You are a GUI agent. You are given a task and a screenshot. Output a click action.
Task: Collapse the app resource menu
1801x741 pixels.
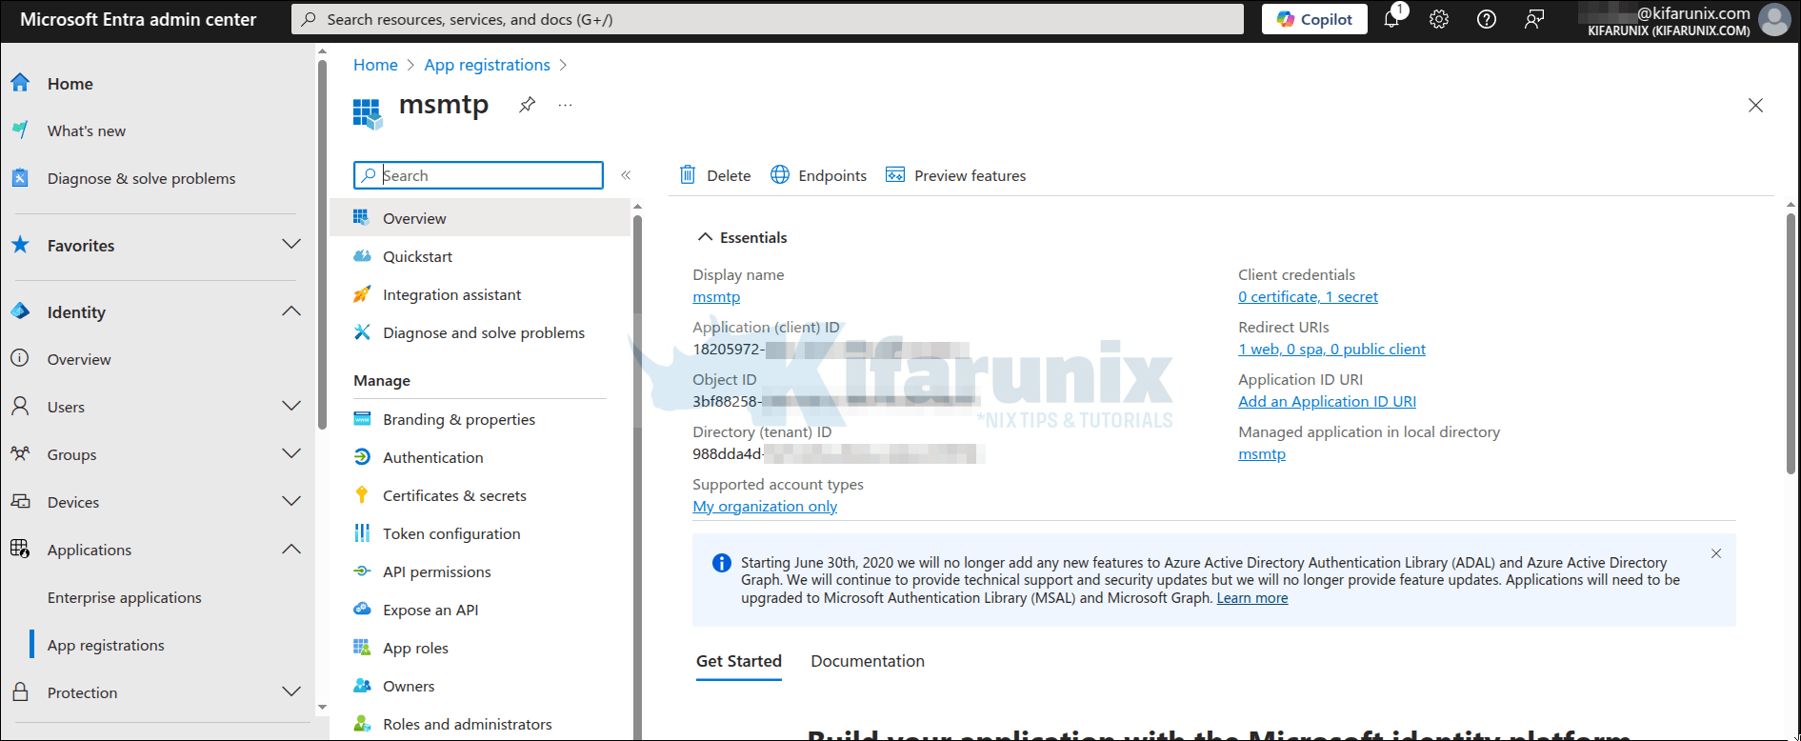tap(626, 175)
